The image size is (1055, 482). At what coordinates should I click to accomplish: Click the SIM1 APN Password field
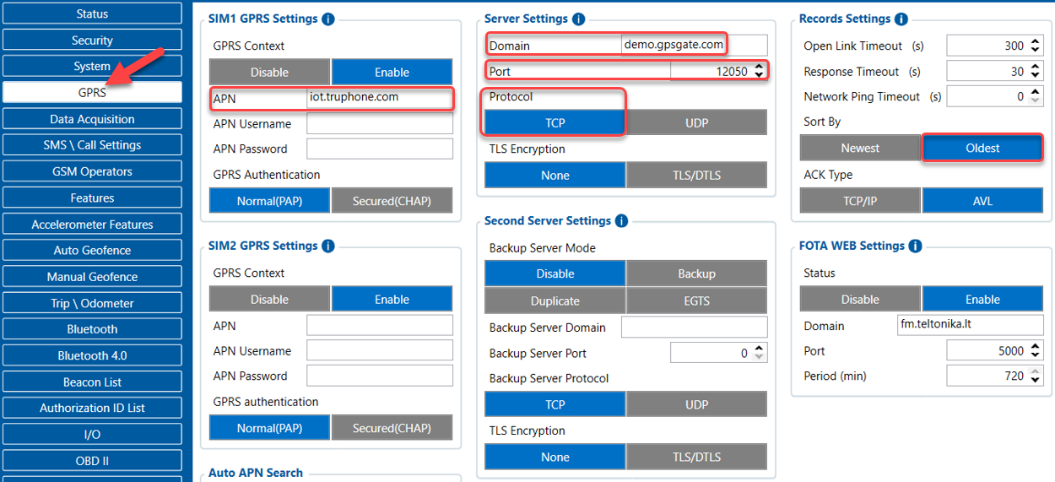pos(380,149)
